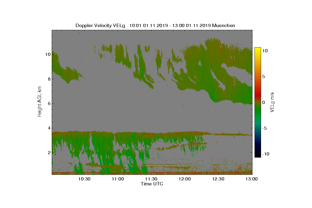
Task: Click the 'Muenchen' station name in title
Action: click(x=224, y=25)
